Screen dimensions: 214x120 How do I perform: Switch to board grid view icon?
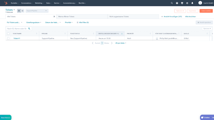point(23,11)
